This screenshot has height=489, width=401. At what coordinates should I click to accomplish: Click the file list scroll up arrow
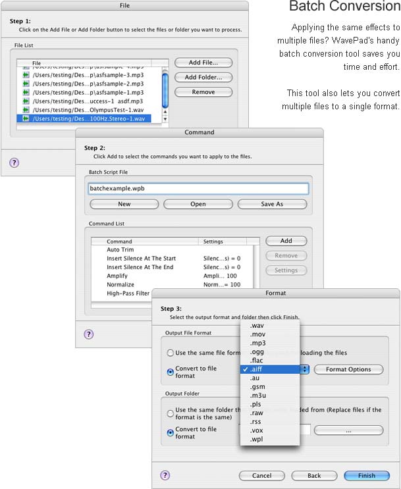pyautogui.click(x=165, y=112)
